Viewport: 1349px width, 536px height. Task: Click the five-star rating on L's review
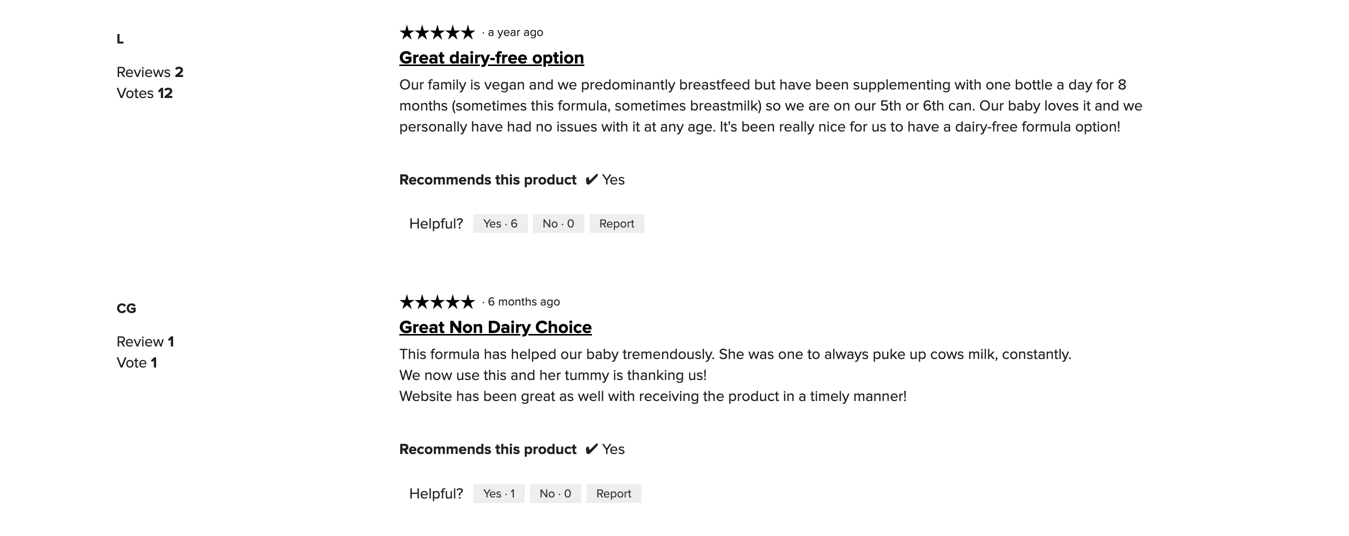[x=437, y=32]
